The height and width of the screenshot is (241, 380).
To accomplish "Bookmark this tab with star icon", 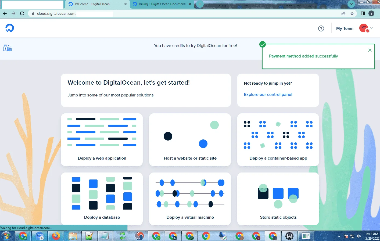I will click(x=352, y=13).
